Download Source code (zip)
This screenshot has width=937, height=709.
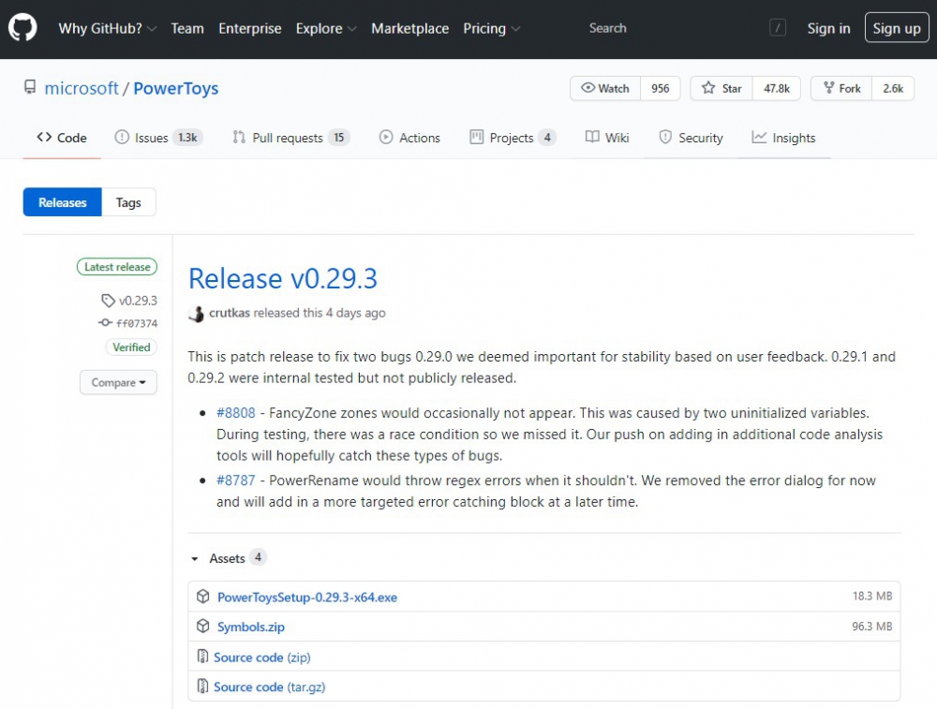(x=262, y=657)
